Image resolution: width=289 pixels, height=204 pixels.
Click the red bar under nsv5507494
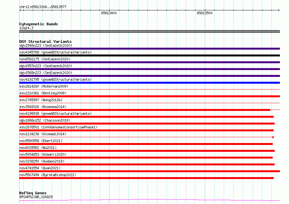pos(146,178)
